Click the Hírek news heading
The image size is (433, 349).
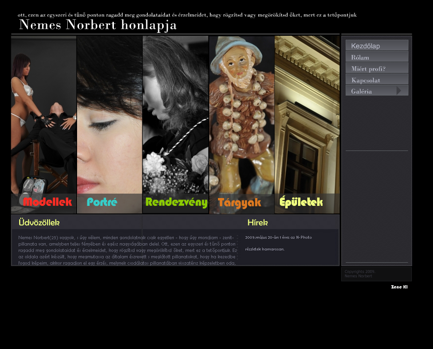click(257, 223)
